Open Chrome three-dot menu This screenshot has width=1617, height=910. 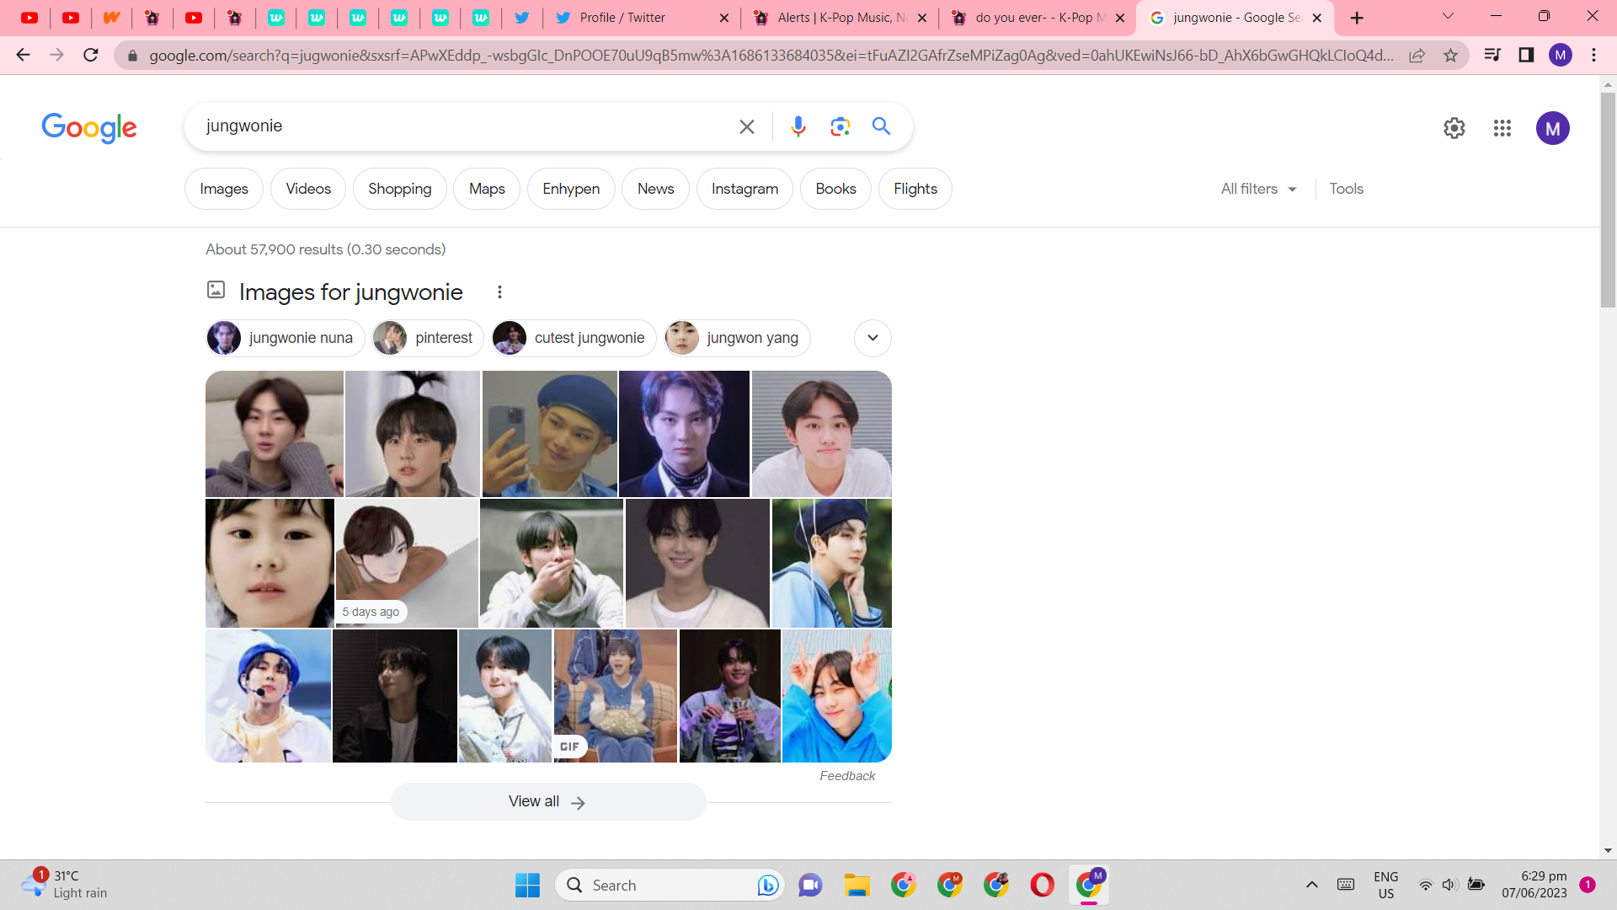(x=1593, y=55)
